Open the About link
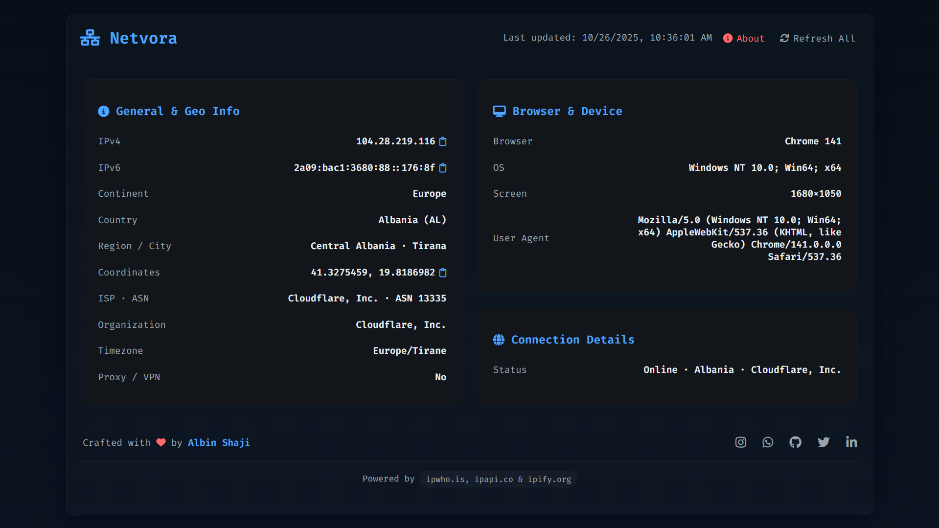 (744, 38)
